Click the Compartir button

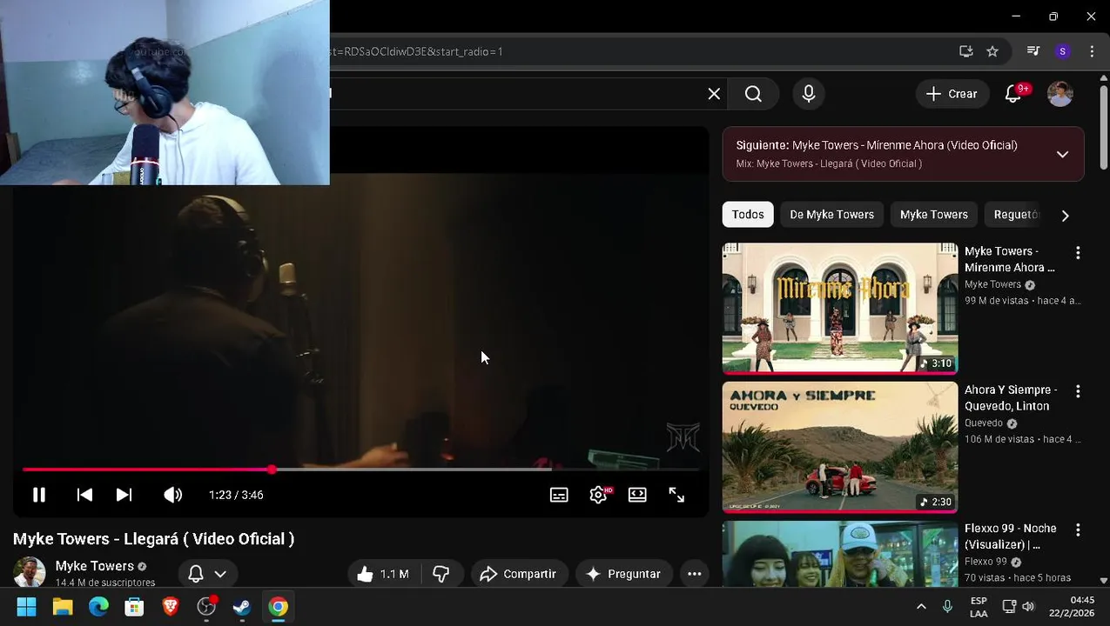(519, 574)
